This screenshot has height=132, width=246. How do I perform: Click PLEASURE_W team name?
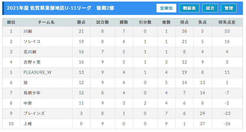point(38,72)
